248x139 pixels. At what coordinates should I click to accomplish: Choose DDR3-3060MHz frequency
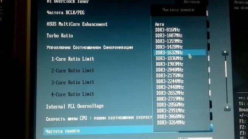pos(171,117)
